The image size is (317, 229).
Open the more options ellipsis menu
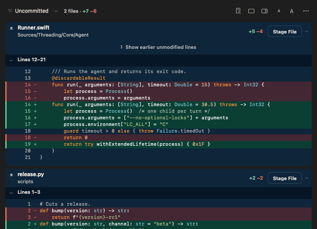click(x=306, y=11)
